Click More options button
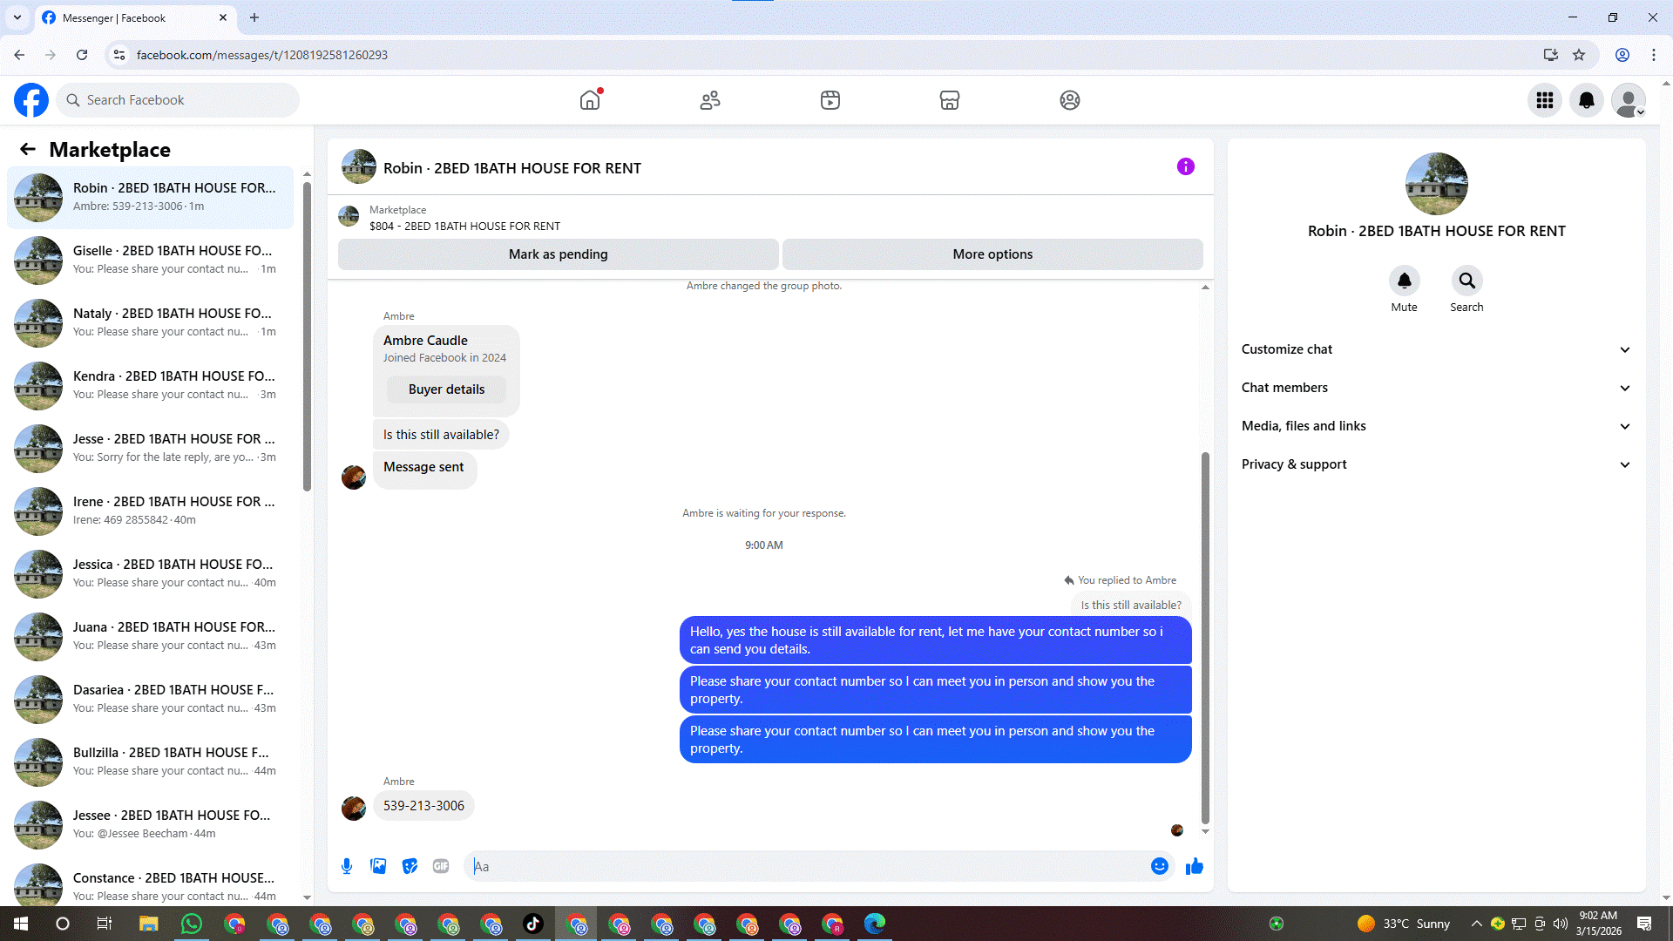This screenshot has width=1673, height=941. tap(992, 254)
